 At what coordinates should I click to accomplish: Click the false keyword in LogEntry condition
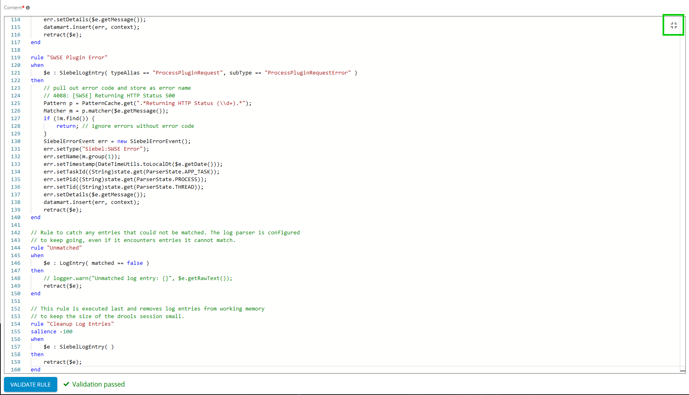135,263
